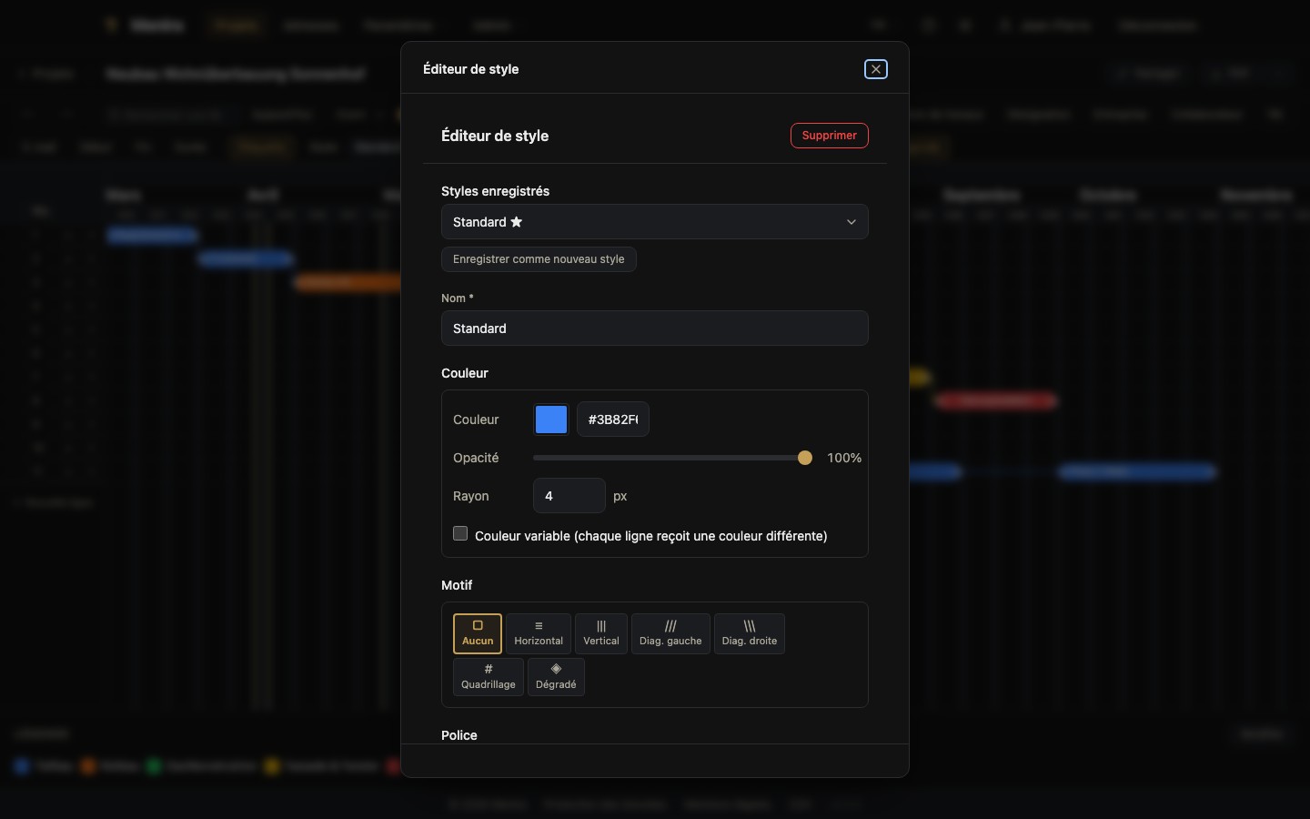Close the Éditeur de style dialog

pyautogui.click(x=875, y=69)
